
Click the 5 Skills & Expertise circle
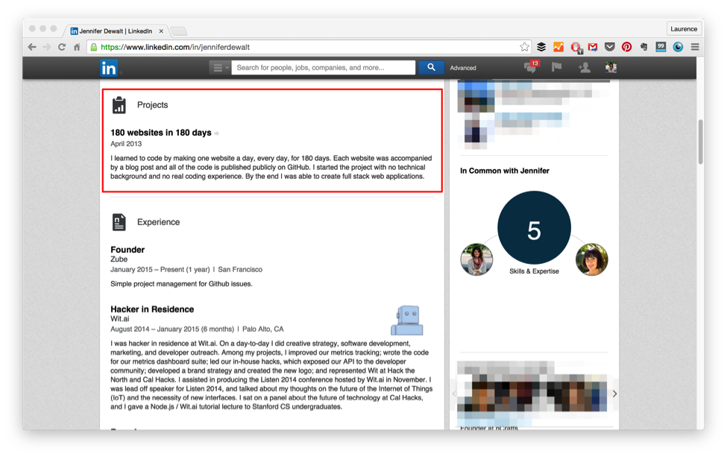pos(534,227)
